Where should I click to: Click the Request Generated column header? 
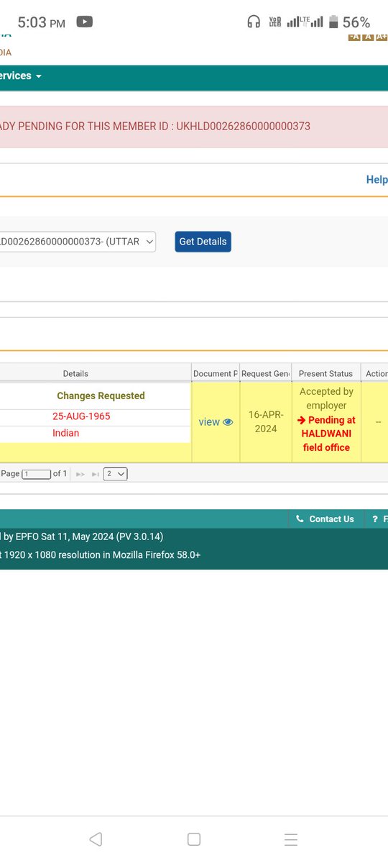(x=265, y=374)
